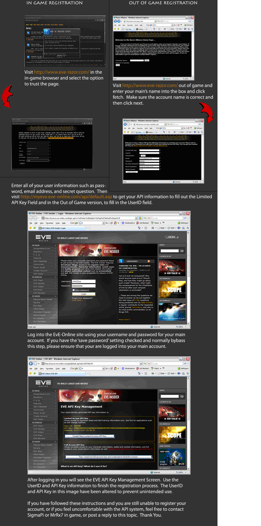Viewport: 261px width, 526px height.
Task: Click the Add to Favorites icon in the EVE API window
Action: pos(35,373)
